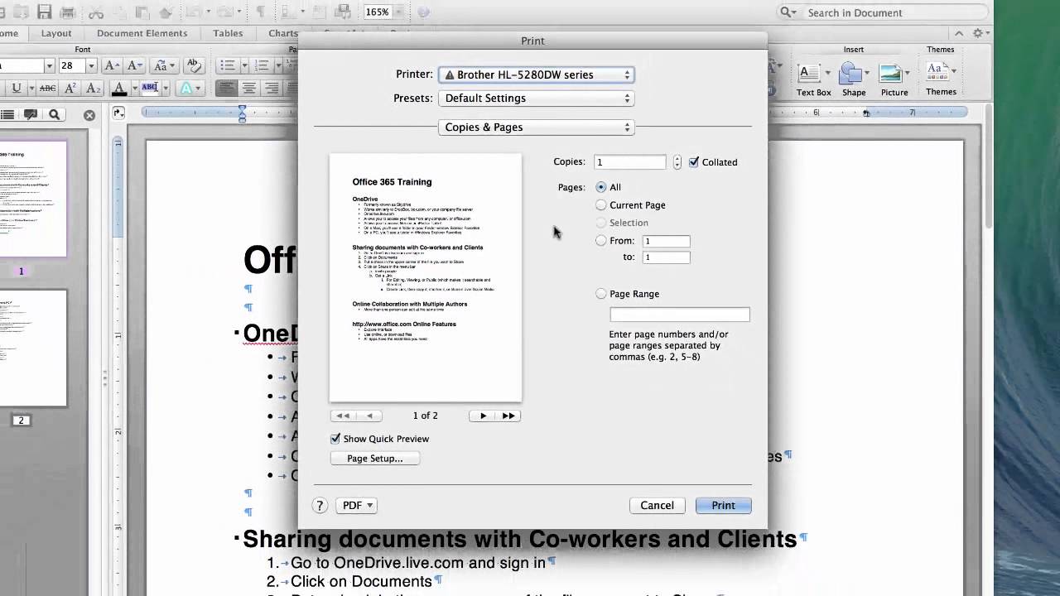Click the Copies input field
Image resolution: width=1060 pixels, height=596 pixels.
pos(629,162)
